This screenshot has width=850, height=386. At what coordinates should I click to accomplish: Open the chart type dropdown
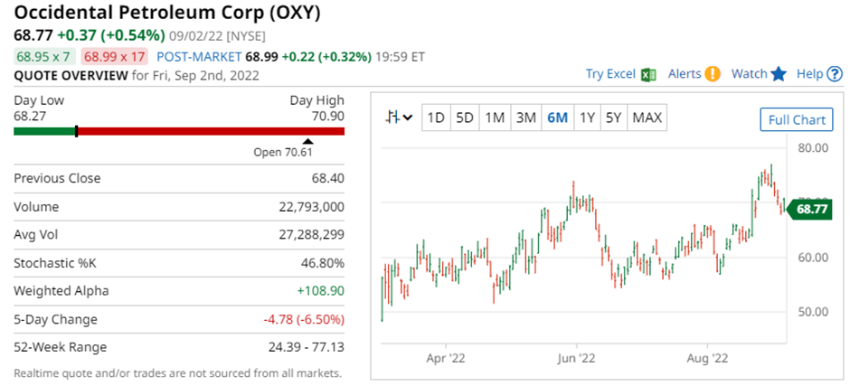(398, 118)
